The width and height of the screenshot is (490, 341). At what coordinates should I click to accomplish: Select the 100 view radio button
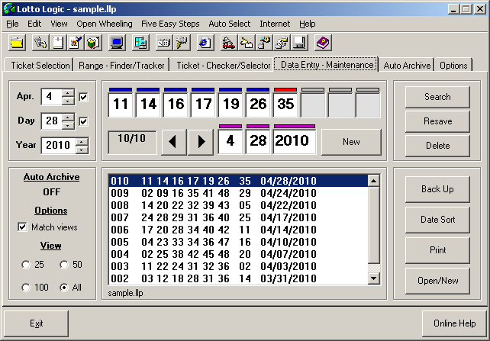pyautogui.click(x=26, y=288)
